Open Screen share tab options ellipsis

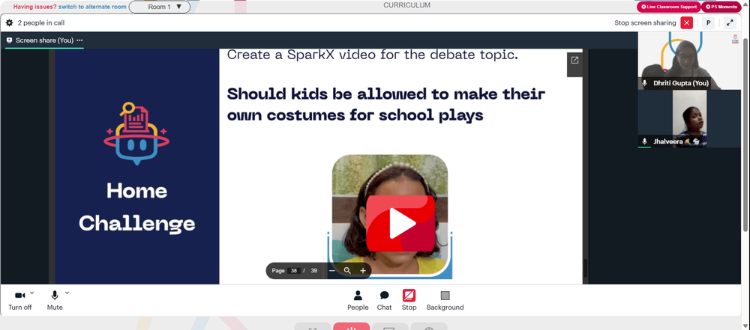[x=79, y=40]
